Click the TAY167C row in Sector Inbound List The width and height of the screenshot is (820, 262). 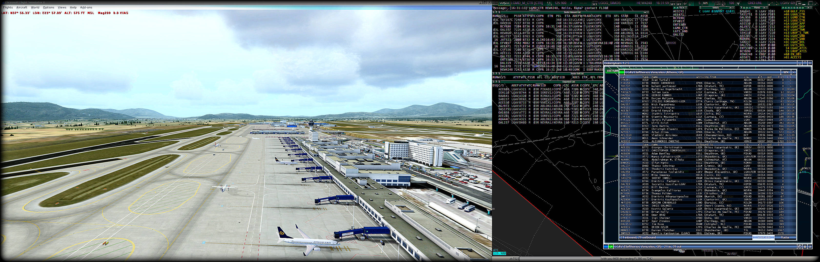(x=570, y=20)
